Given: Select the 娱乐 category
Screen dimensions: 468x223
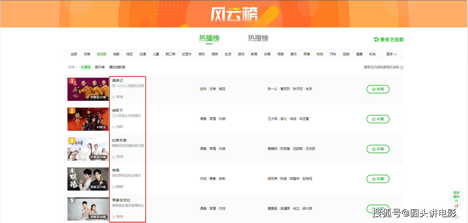Looking at the screenshot, I should [x=201, y=54].
